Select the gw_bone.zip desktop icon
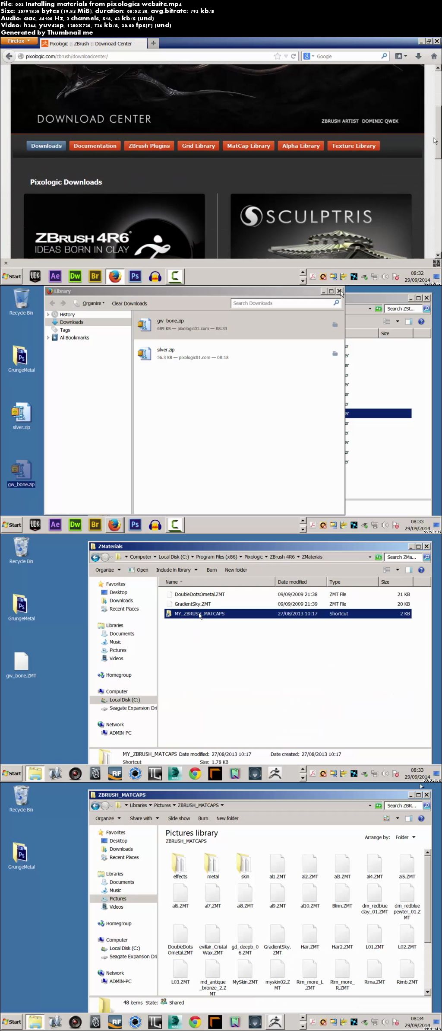The width and height of the screenshot is (442, 1031). 21,473
